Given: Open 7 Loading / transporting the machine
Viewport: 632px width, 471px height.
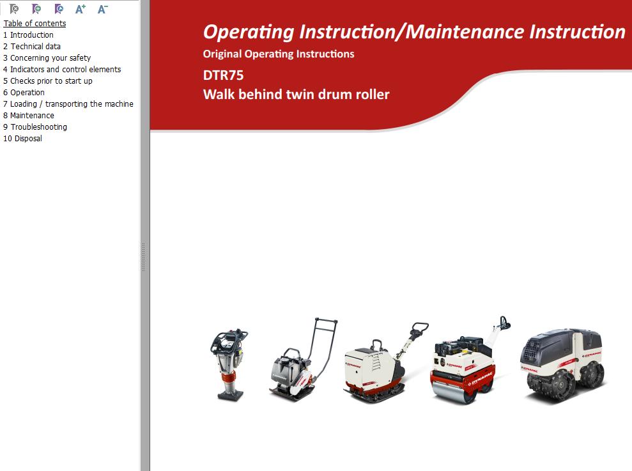Looking at the screenshot, I should 68,104.
